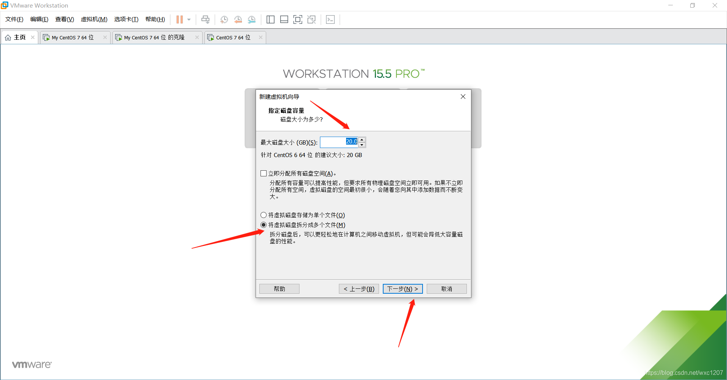The image size is (727, 380).
Task: Click the take snapshot clock icon
Action: (x=224, y=19)
